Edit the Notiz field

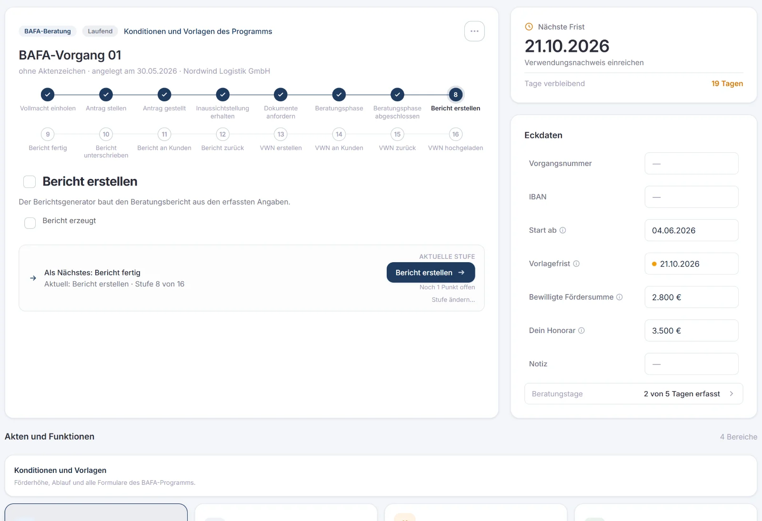click(x=692, y=364)
